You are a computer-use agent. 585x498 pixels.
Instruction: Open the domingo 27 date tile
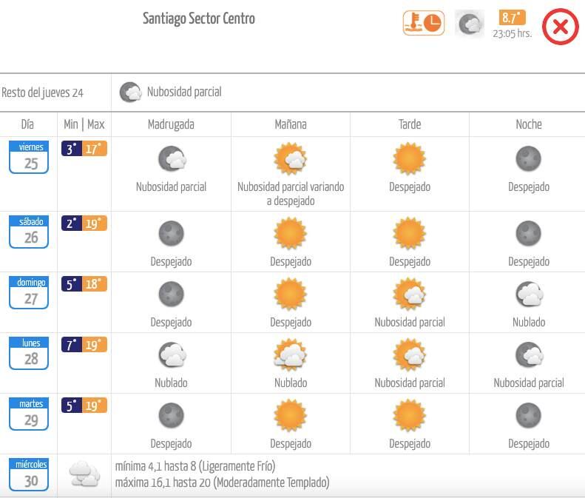click(29, 292)
